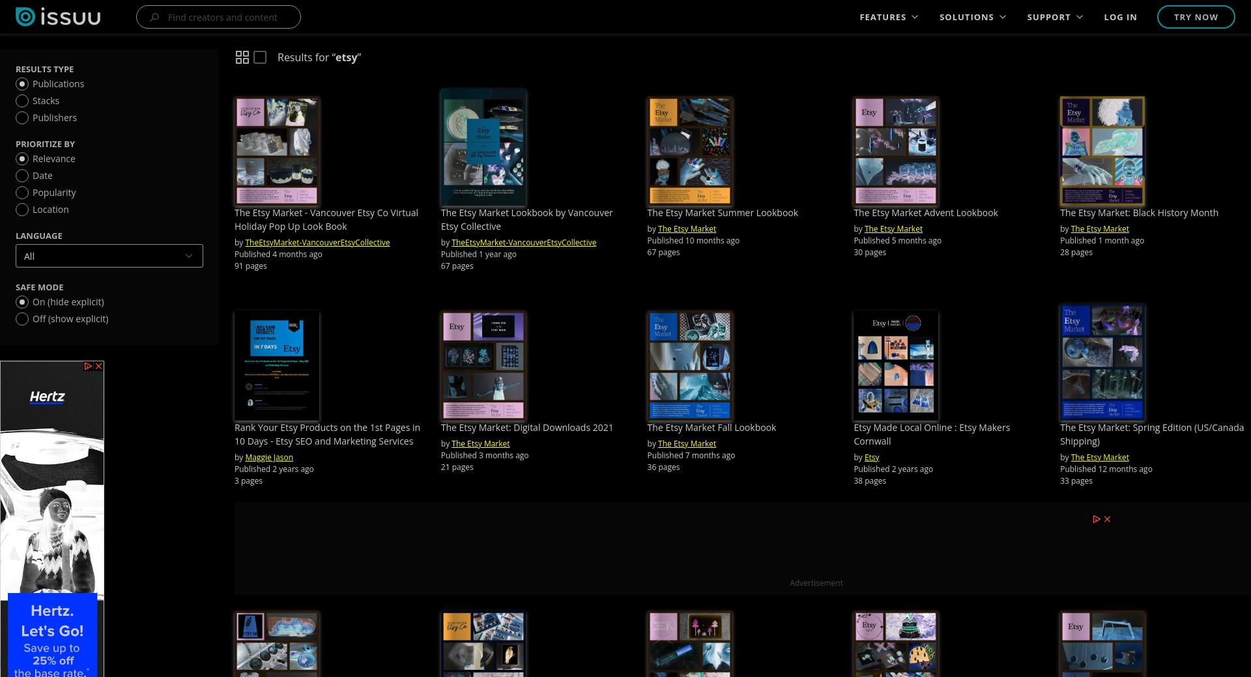Open The Etsy Market: Digital Downloads 2021 title
The image size is (1251, 677).
(526, 428)
